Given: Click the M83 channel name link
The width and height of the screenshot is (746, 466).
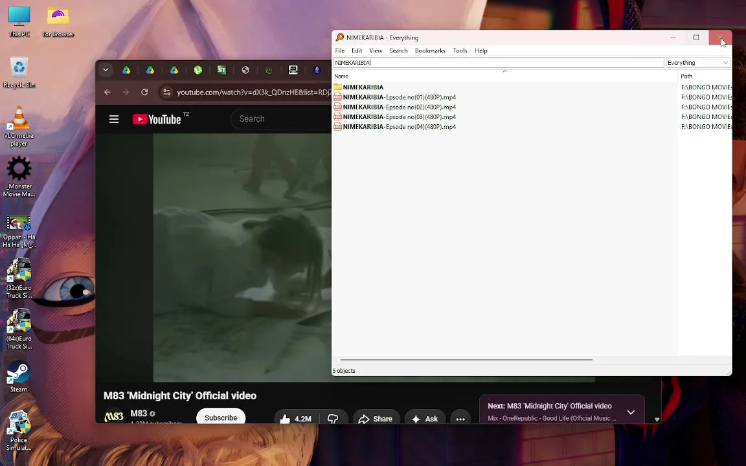Looking at the screenshot, I should click(139, 413).
